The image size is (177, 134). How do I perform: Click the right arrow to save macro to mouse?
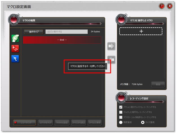coord(111,47)
